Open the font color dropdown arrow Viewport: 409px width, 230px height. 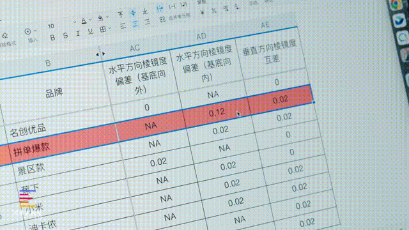point(91,20)
